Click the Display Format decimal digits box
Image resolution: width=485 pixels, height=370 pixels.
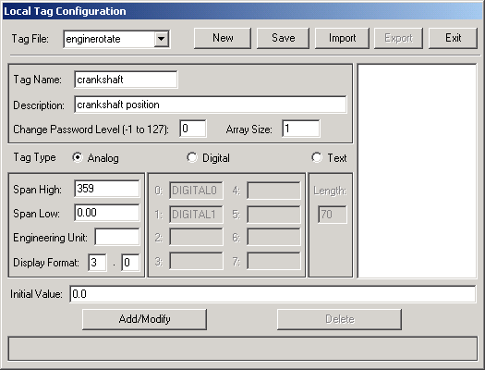point(130,263)
